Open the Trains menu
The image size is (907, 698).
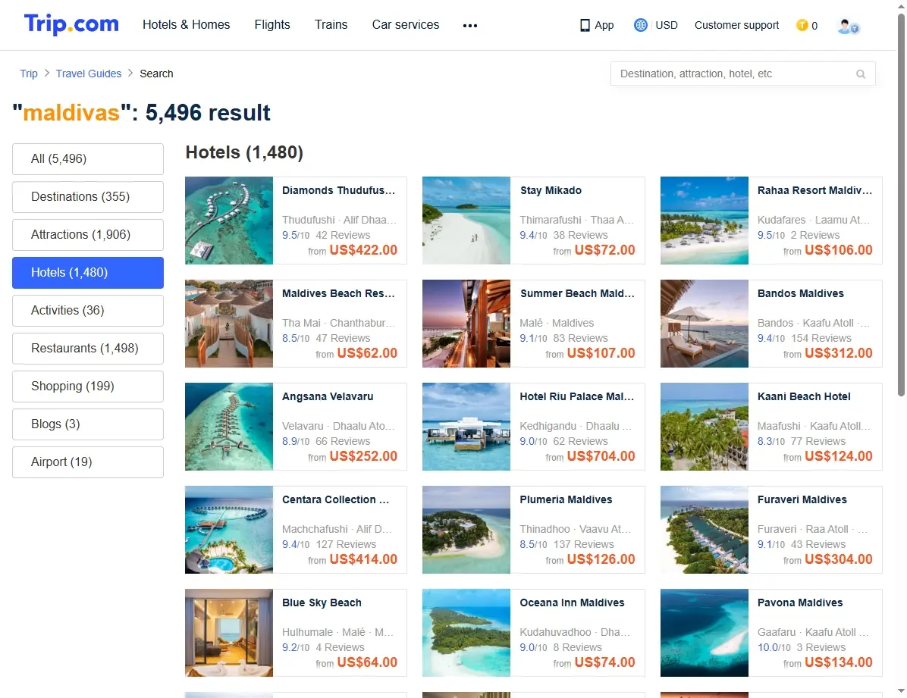[331, 24]
